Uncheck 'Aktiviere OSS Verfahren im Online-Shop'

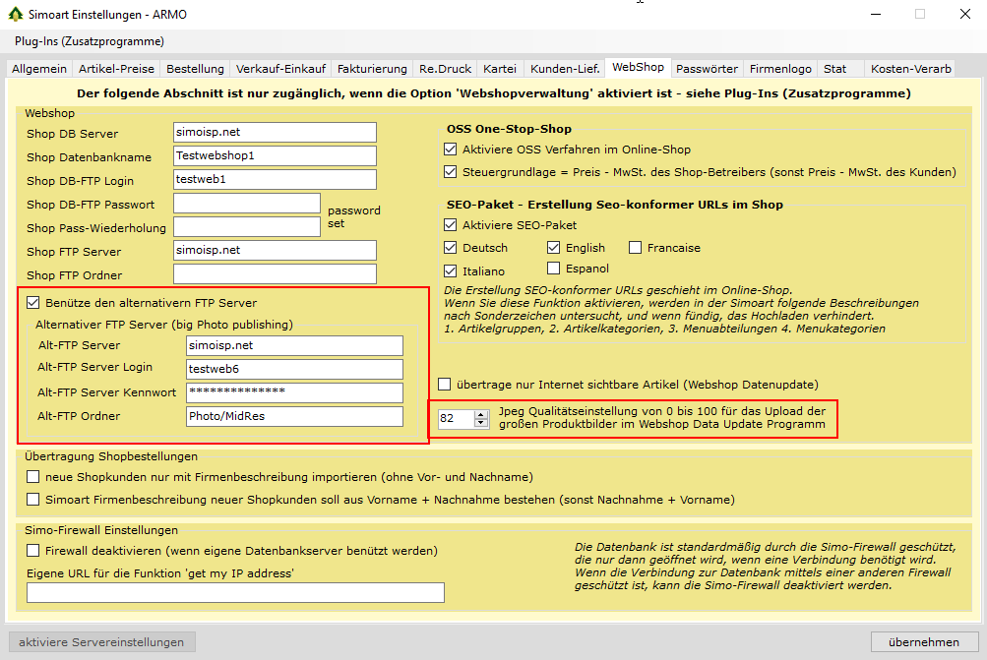click(x=452, y=150)
